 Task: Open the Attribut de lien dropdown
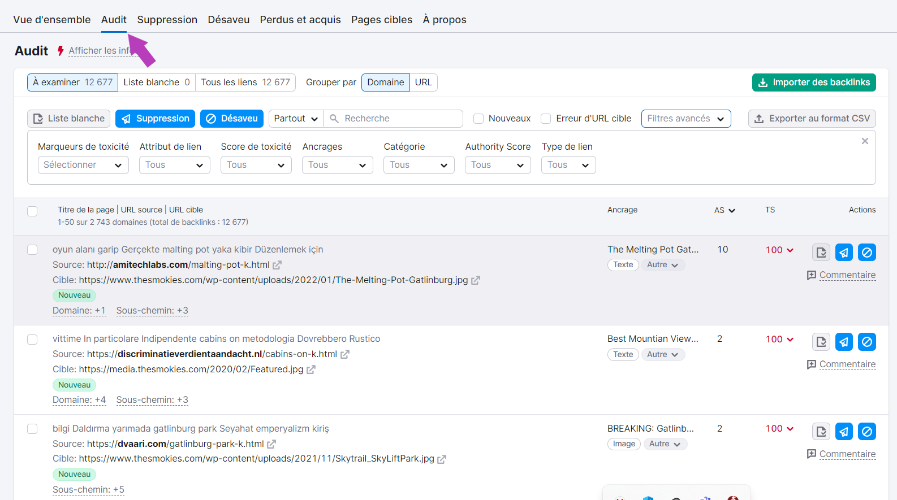pos(175,165)
